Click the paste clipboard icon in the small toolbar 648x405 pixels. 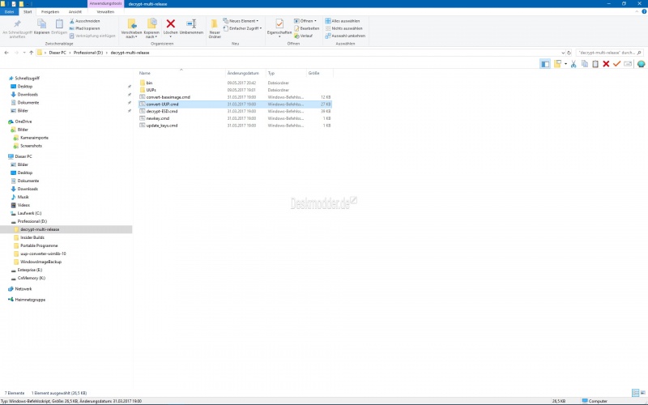[595, 64]
